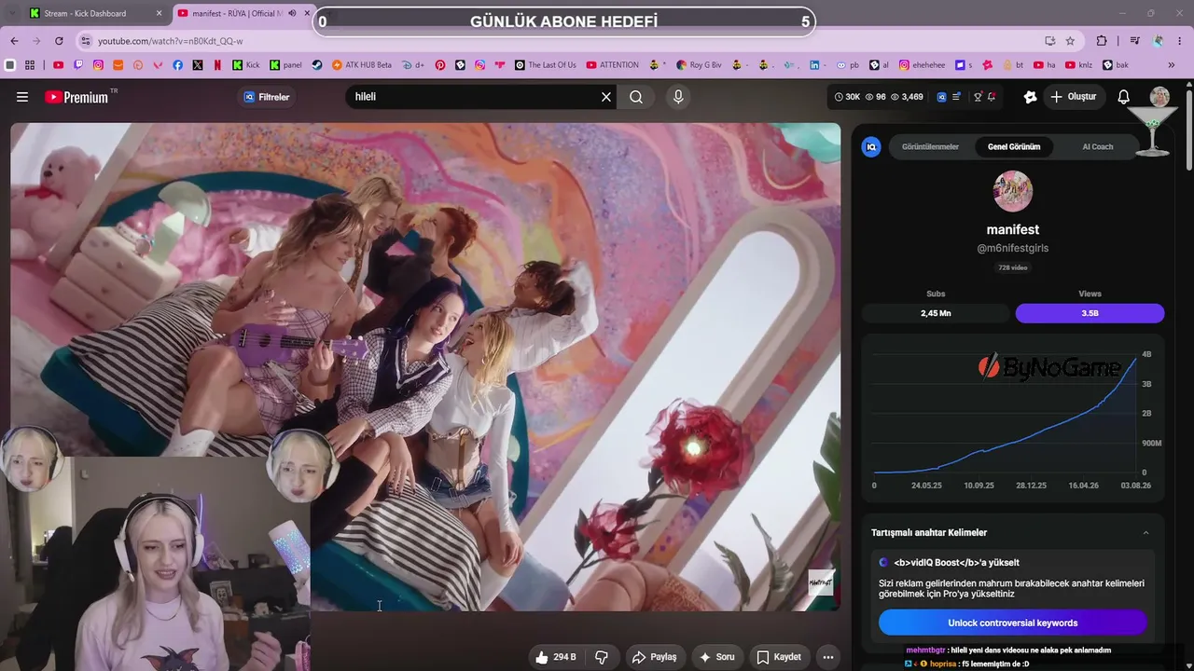Open the panel bookmark
Image resolution: width=1194 pixels, height=671 pixels.
tap(286, 65)
